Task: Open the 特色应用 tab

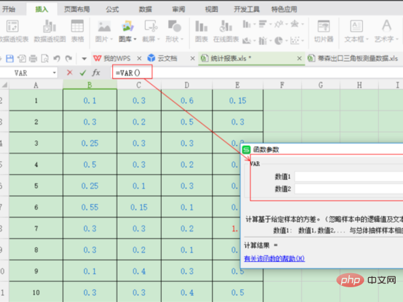Action: 284,9
